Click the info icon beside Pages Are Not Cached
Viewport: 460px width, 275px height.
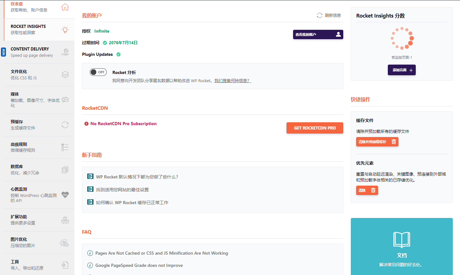(x=90, y=253)
